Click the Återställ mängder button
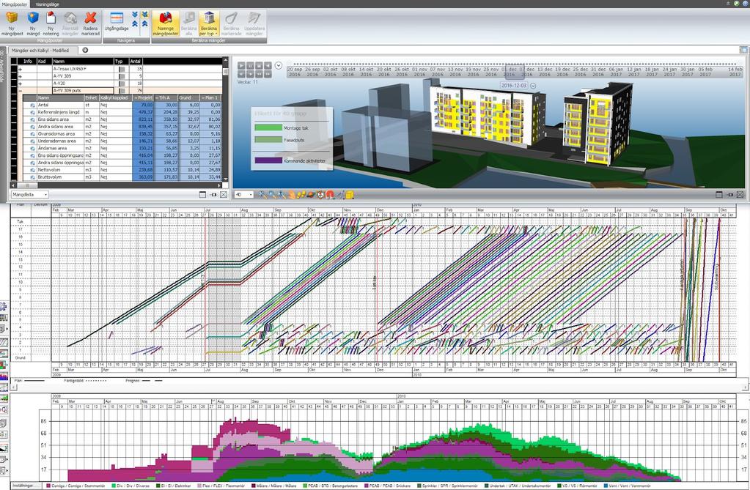Viewport: 750px width, 490px height. (x=70, y=24)
